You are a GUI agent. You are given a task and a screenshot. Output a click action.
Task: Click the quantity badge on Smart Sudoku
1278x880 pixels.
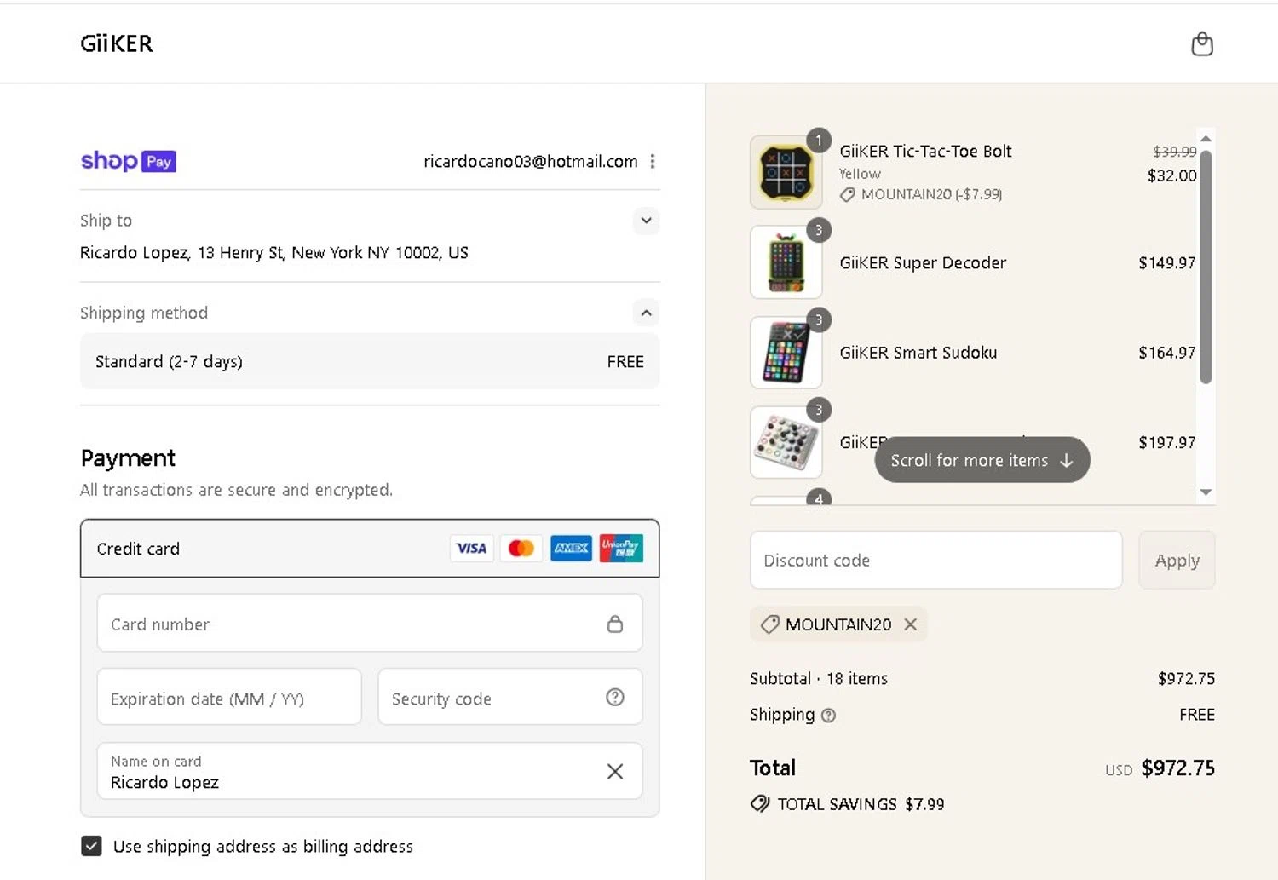point(819,320)
